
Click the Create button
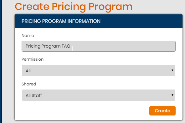(x=162, y=111)
